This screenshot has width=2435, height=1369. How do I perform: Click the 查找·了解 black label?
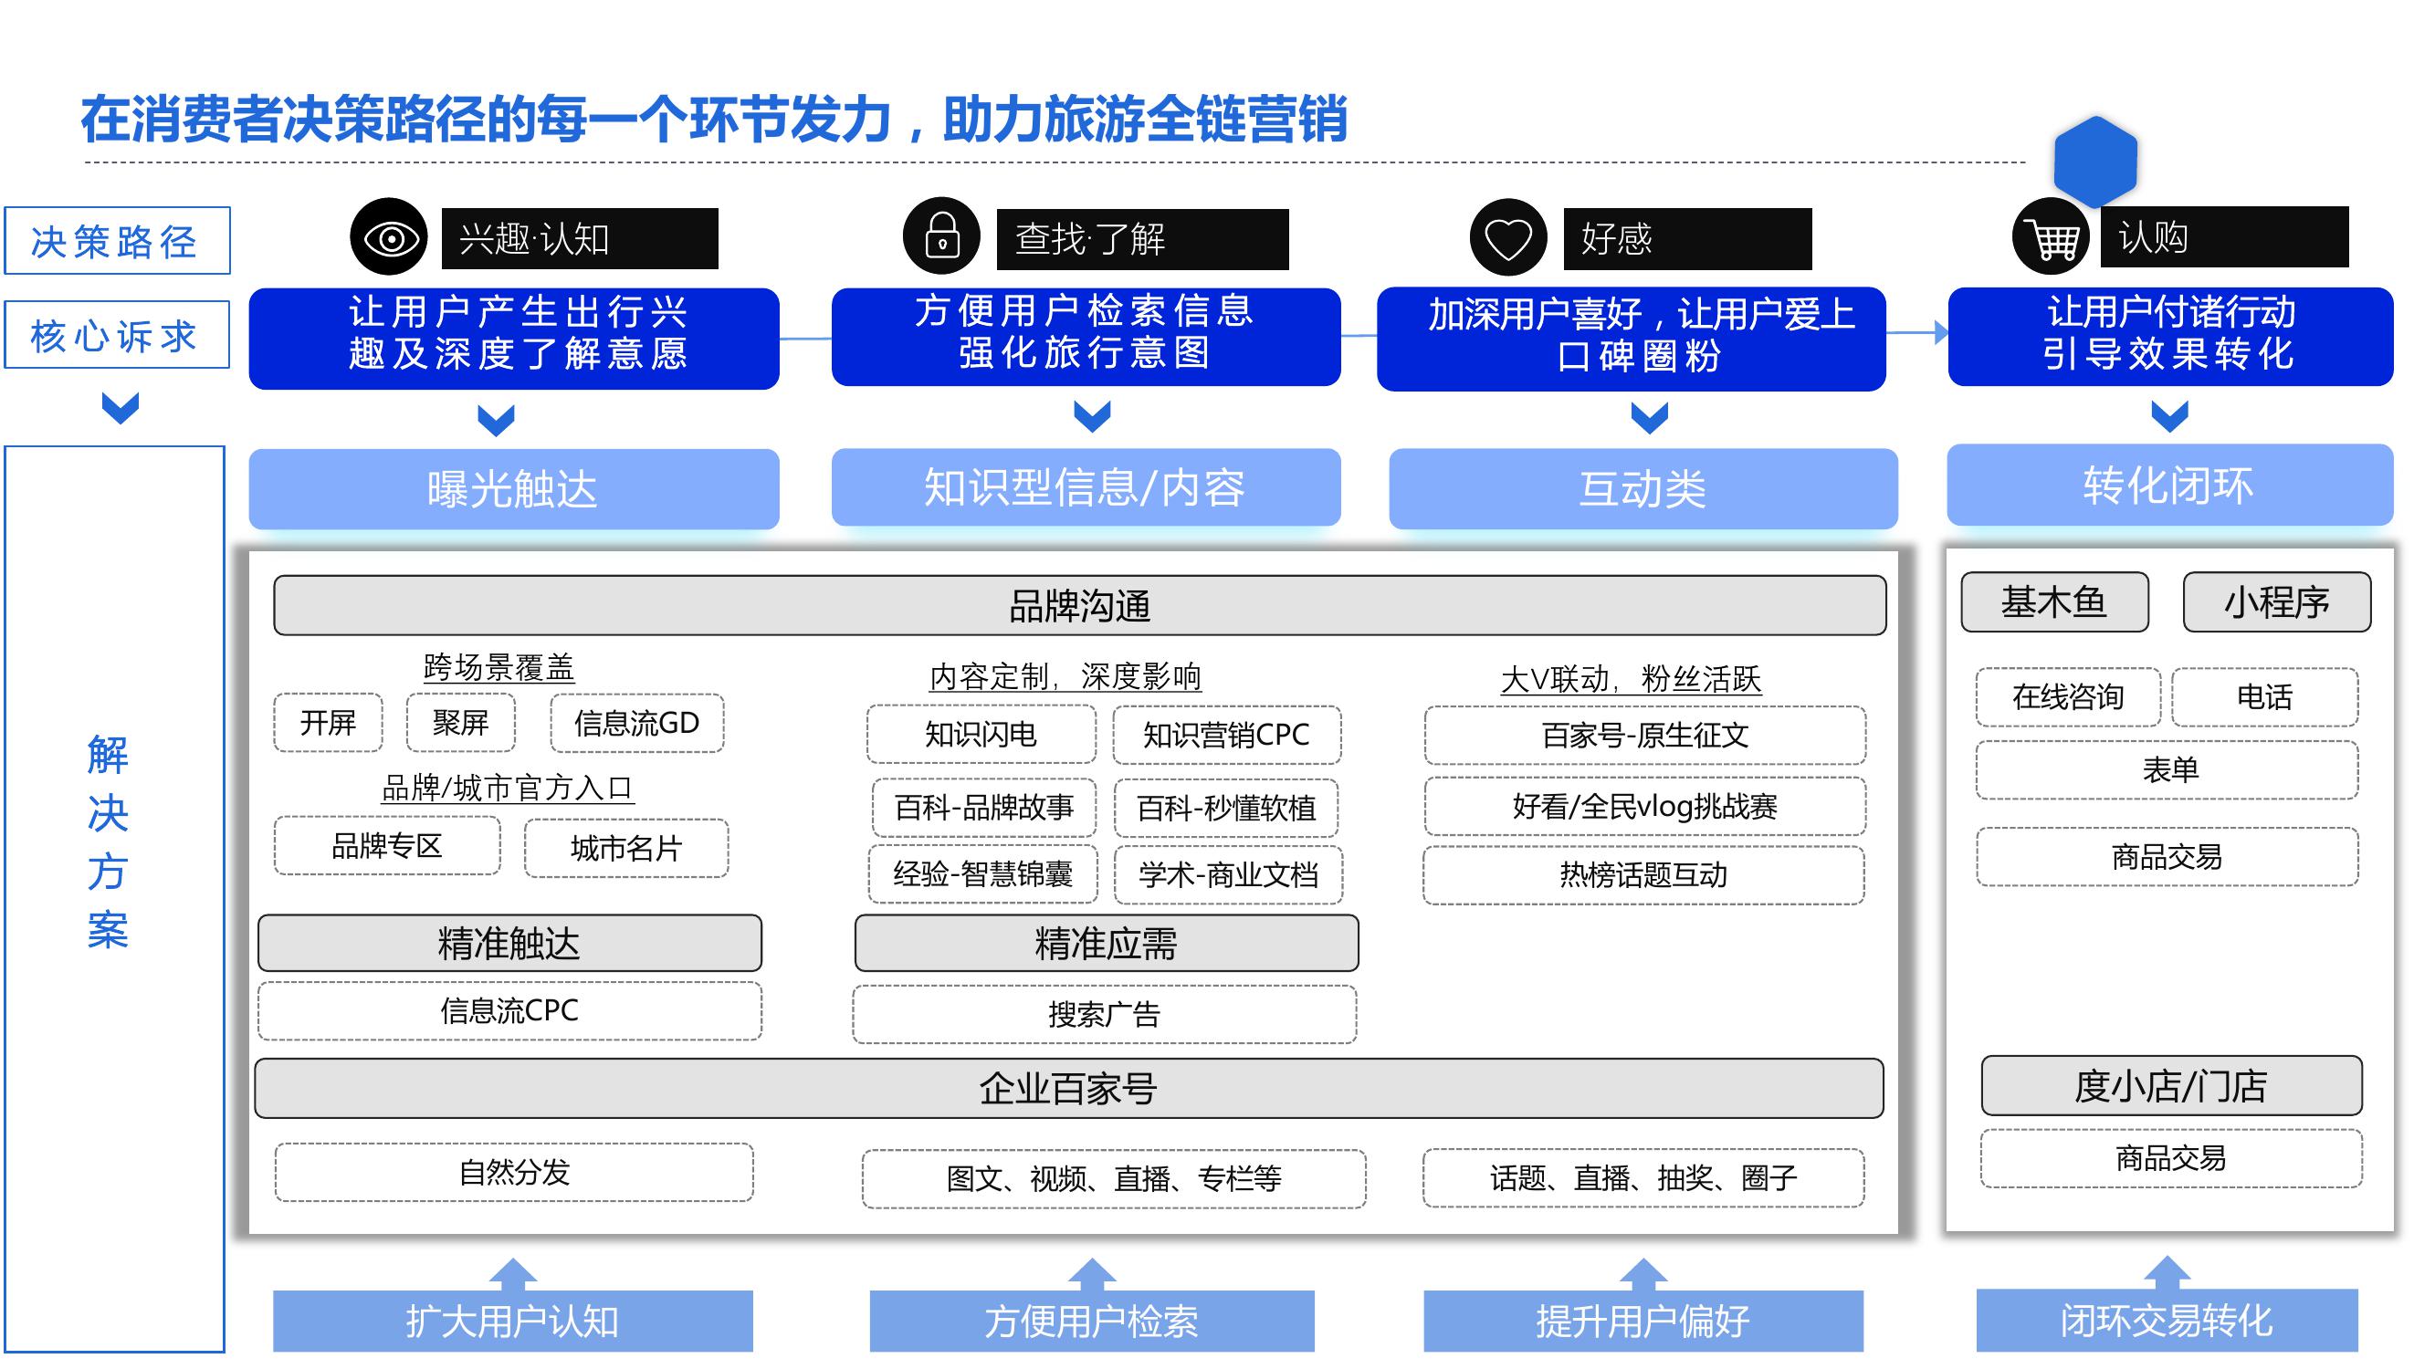(1142, 239)
